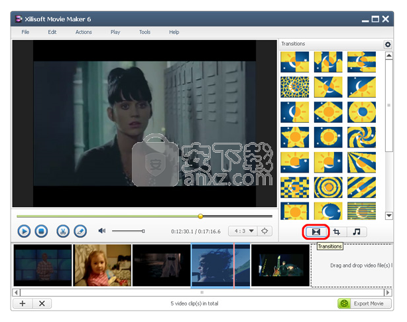Choose the first transition in top row

coord(294,62)
